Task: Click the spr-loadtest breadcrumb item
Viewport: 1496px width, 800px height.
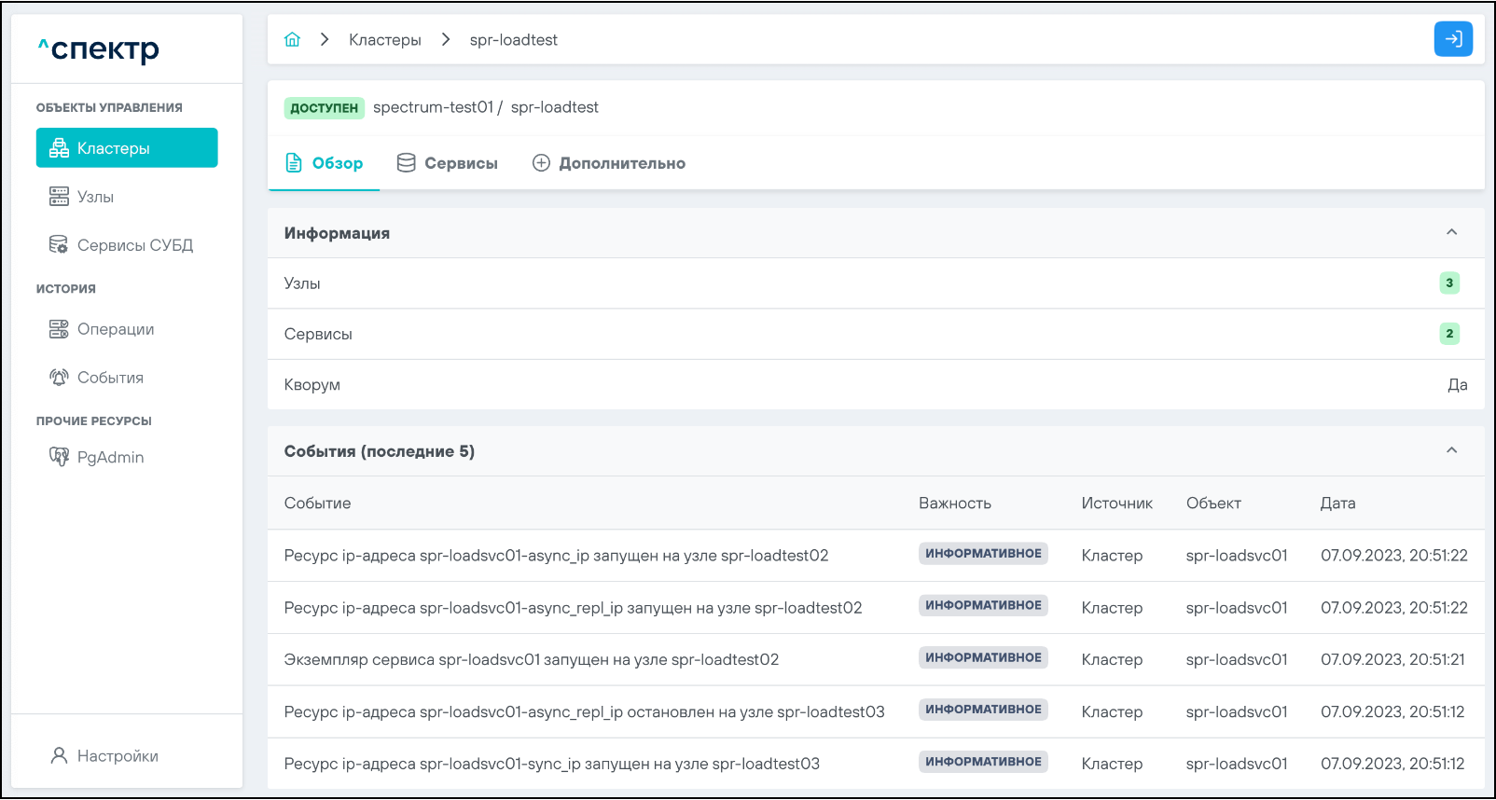Action: click(x=513, y=40)
